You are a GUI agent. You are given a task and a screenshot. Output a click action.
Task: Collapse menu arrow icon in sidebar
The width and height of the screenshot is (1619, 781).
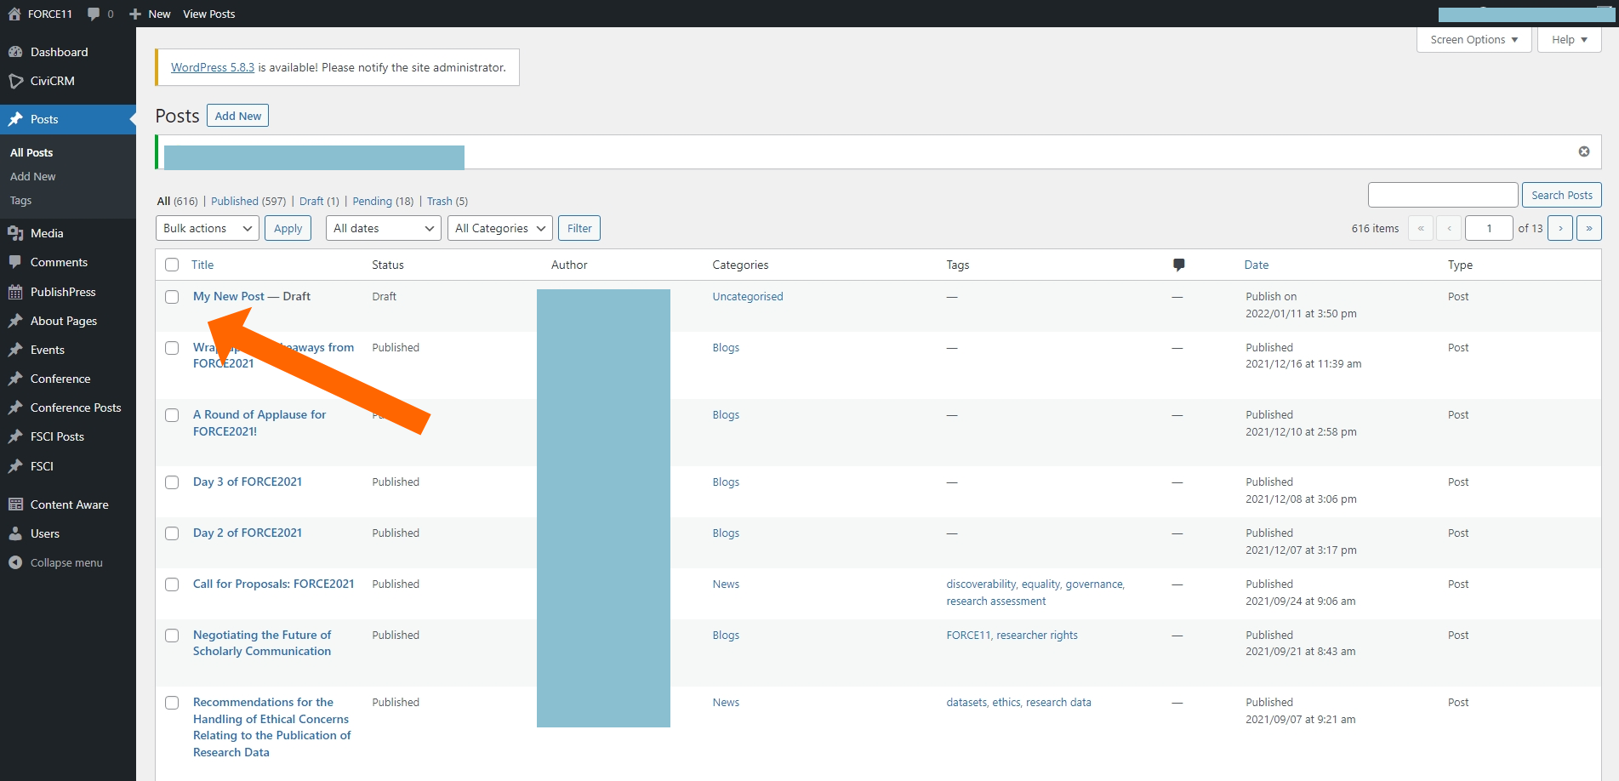(x=15, y=562)
